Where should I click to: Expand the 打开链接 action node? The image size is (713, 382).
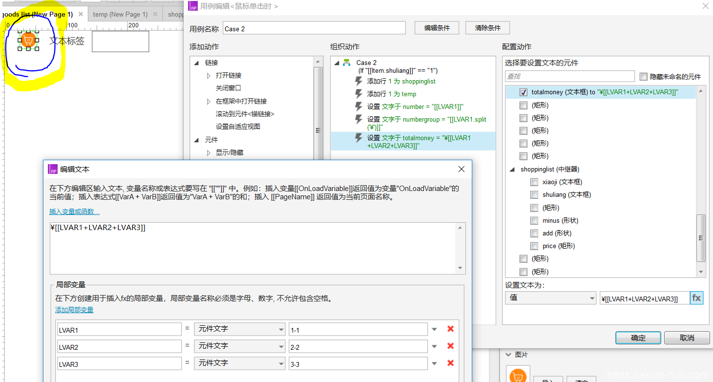(209, 76)
